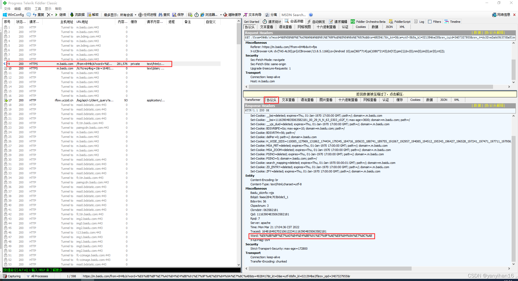This screenshot has height=281, width=518.
Task: Toggle Capturing in the status bar
Action: [12, 276]
